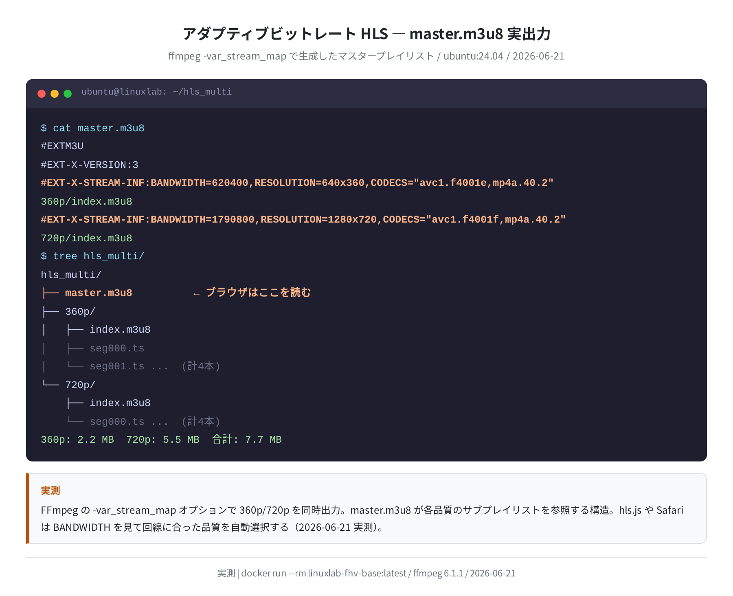
Task: Click the red close dot in terminal title bar
Action: (42, 94)
